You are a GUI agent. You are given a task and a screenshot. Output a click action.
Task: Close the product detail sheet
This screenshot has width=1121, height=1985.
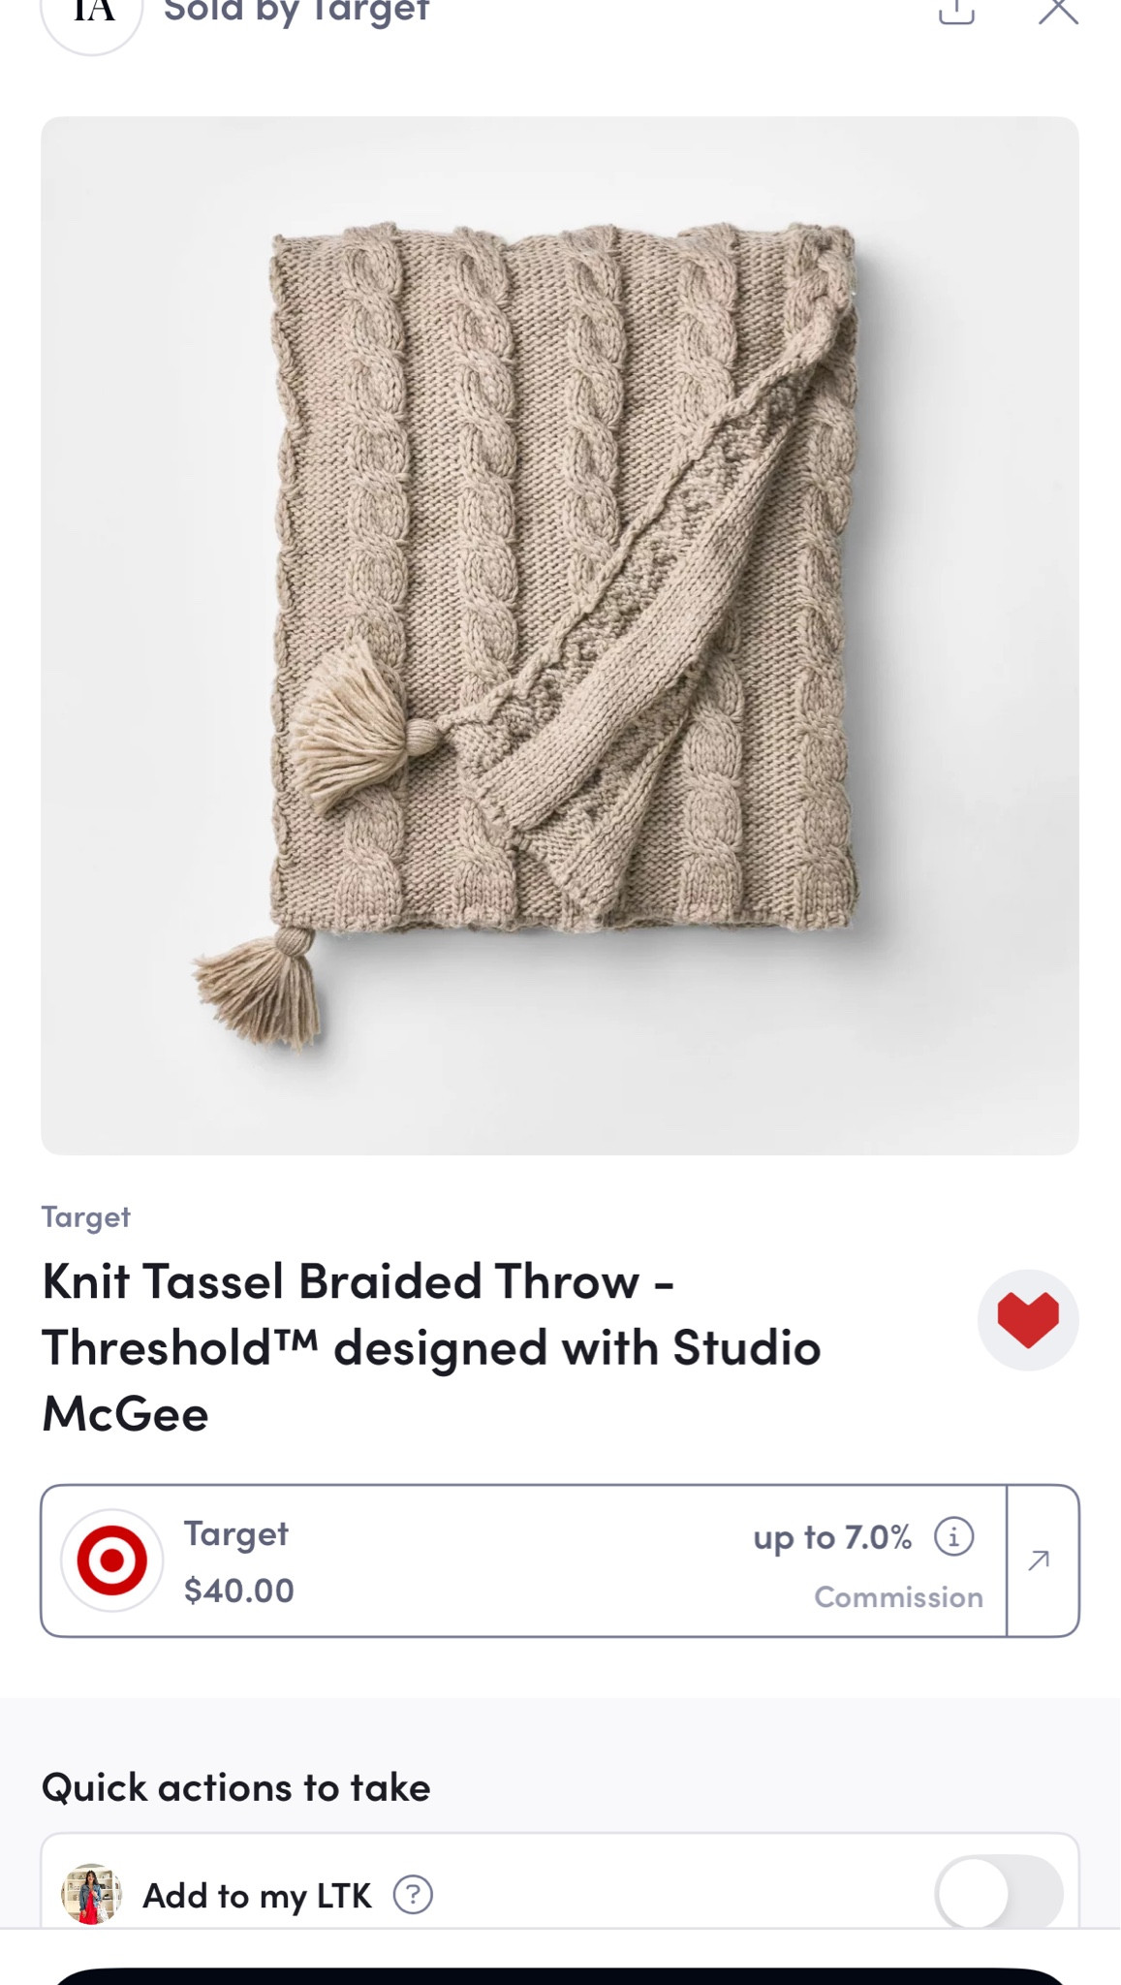(x=1057, y=12)
